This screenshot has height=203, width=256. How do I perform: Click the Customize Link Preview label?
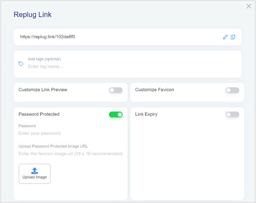43,90
